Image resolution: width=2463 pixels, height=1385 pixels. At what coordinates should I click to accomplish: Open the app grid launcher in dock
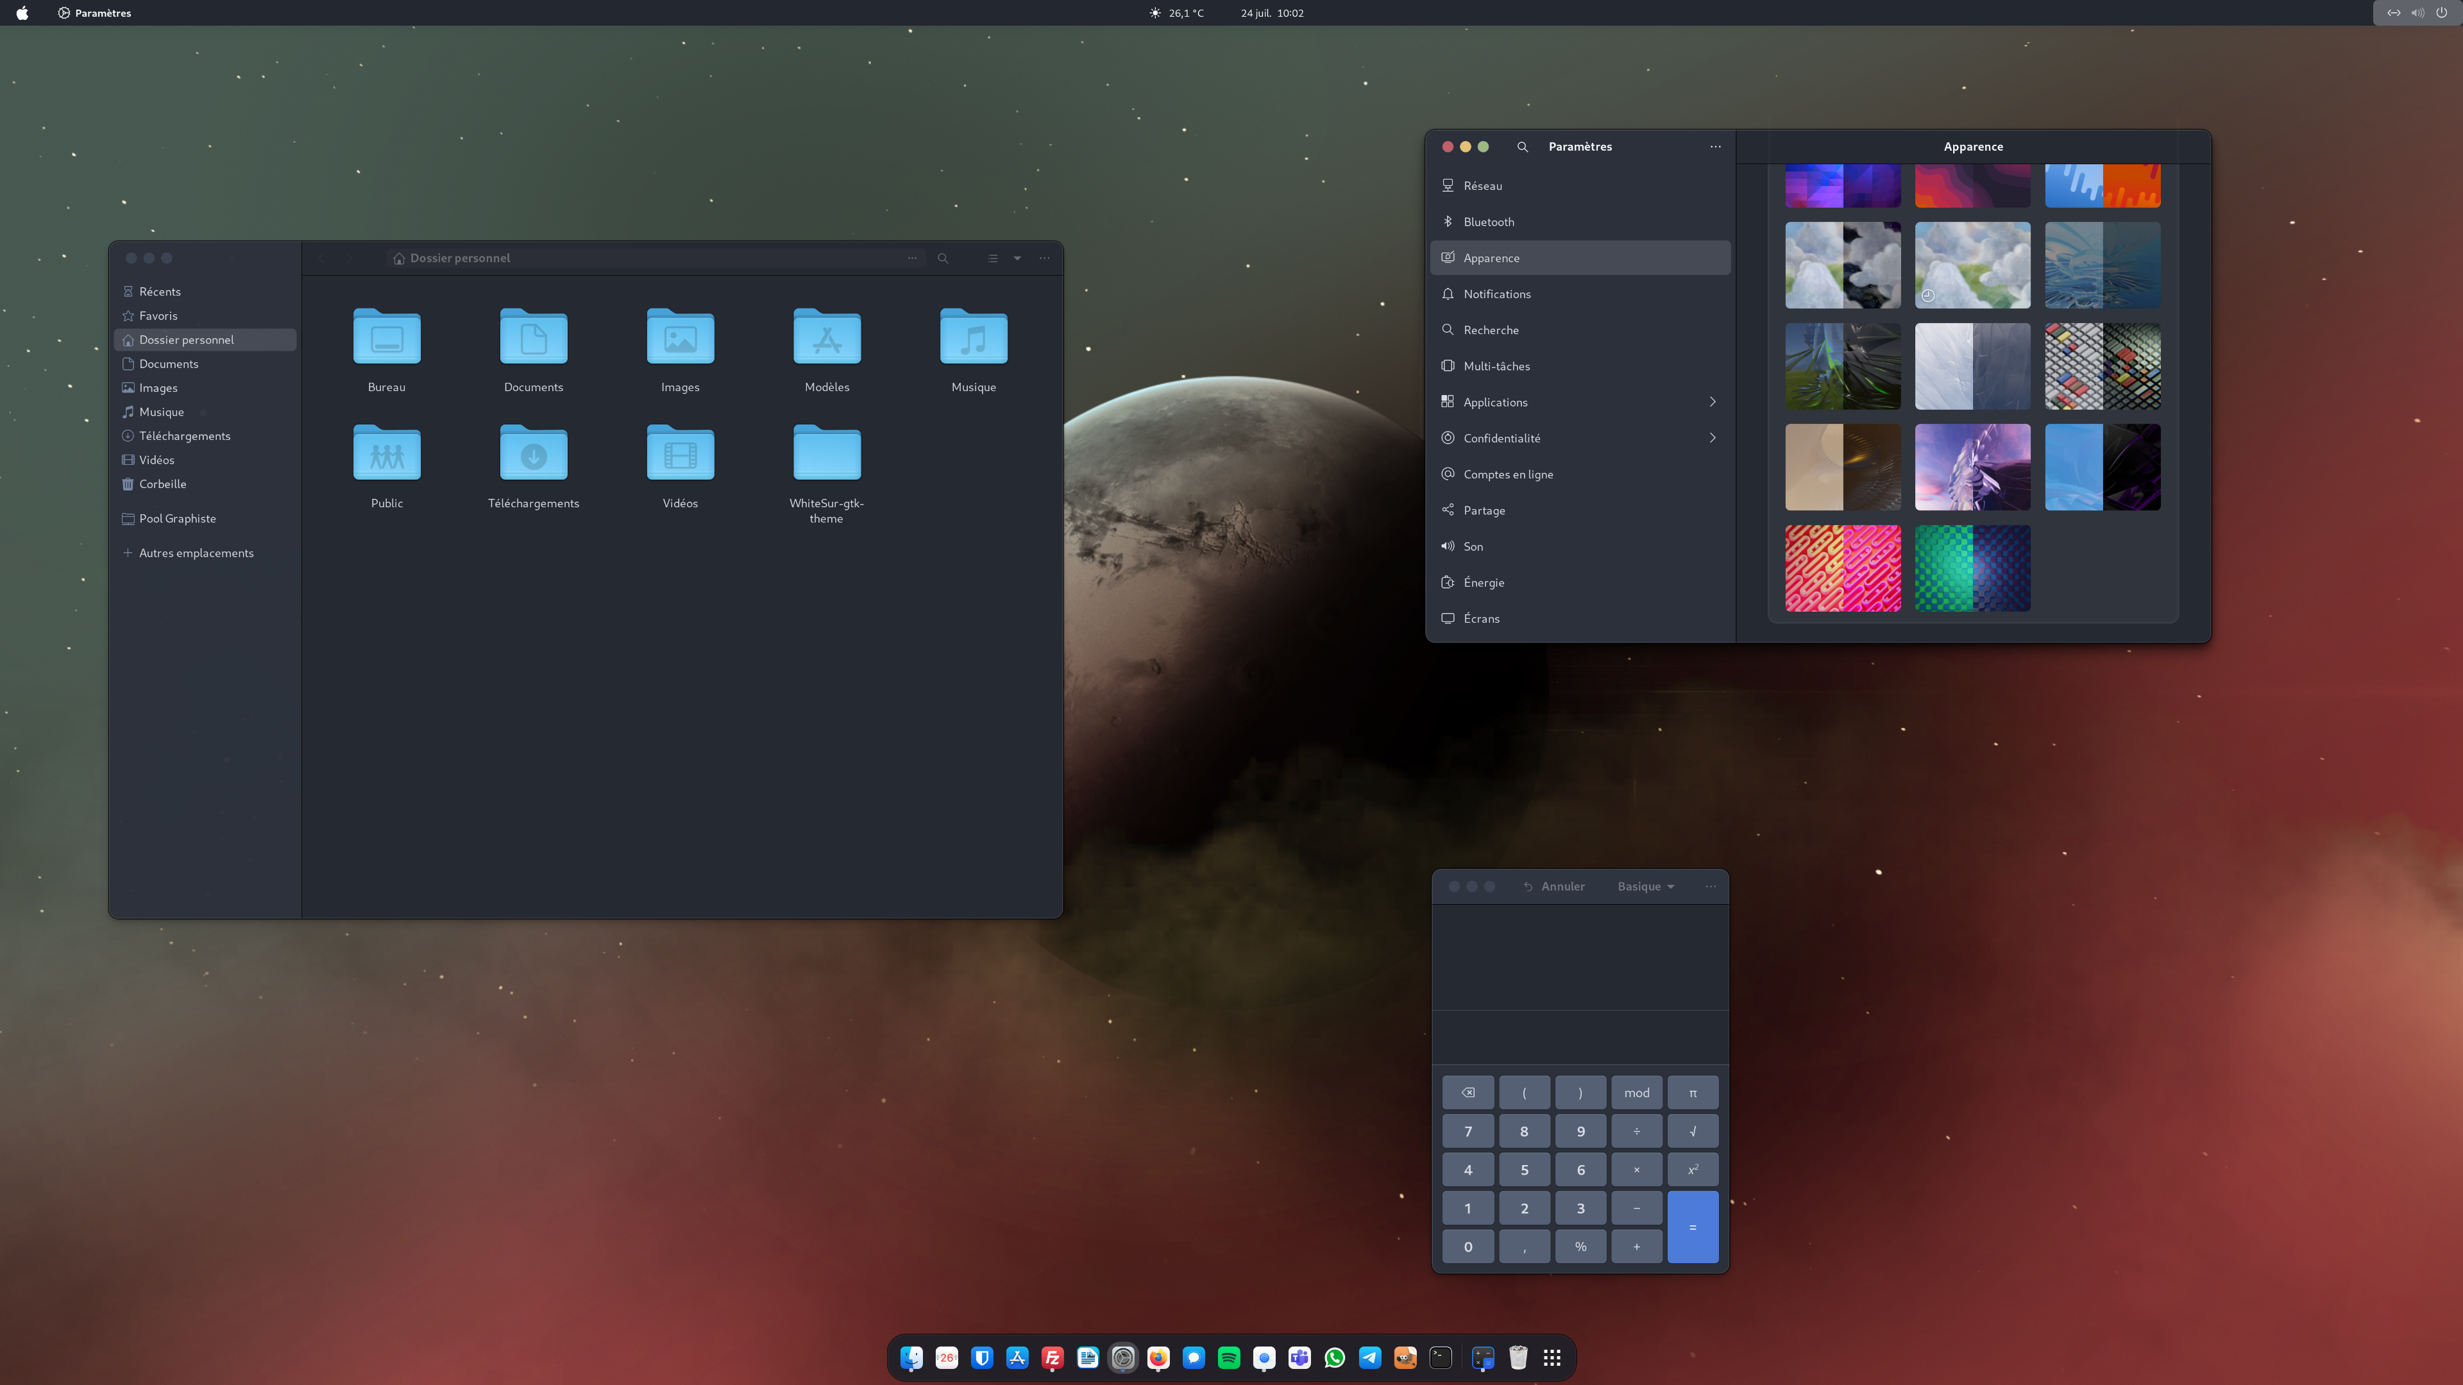[1552, 1357]
